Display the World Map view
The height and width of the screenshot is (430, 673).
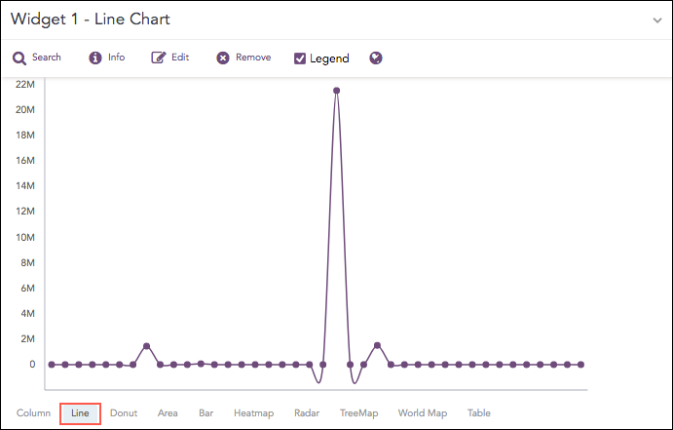[423, 413]
